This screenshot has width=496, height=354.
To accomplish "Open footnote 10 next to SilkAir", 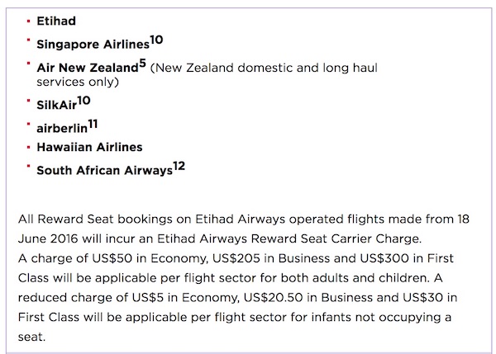I will pos(83,101).
